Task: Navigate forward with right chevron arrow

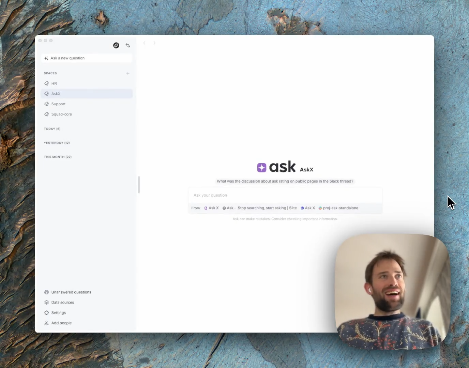Action: (x=154, y=43)
